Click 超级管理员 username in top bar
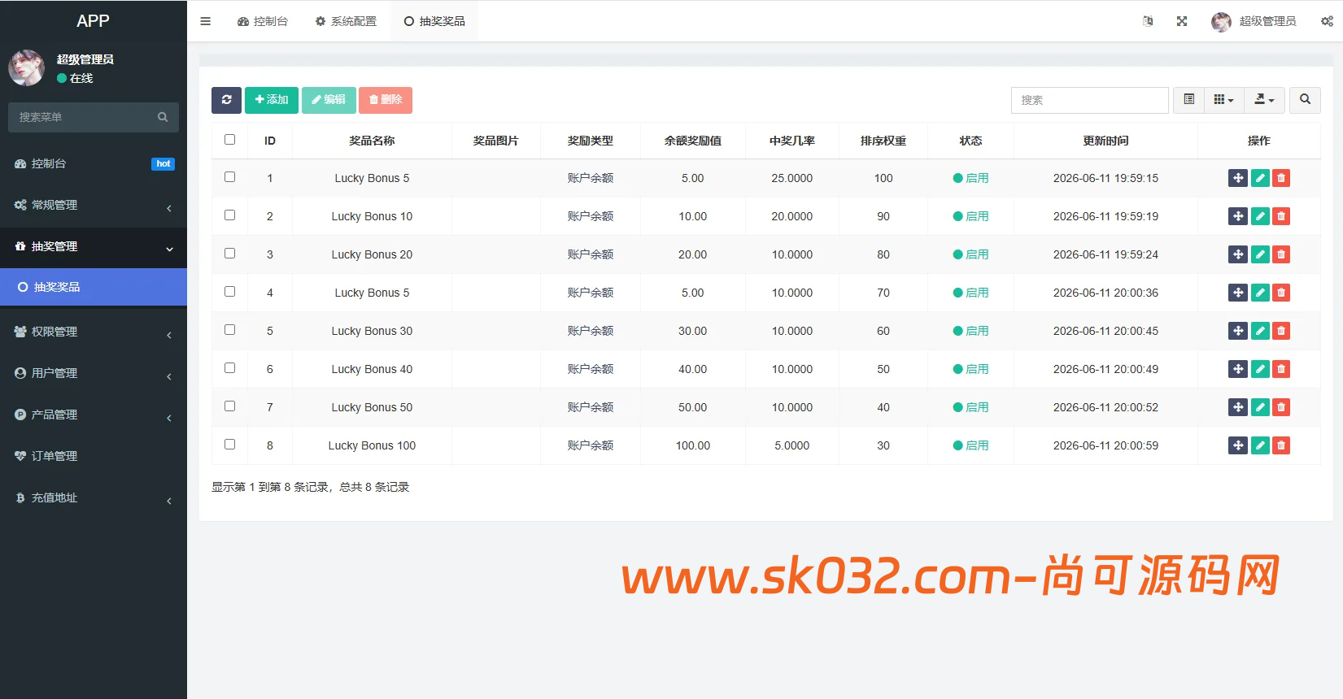Image resolution: width=1343 pixels, height=699 pixels. pyautogui.click(x=1267, y=21)
